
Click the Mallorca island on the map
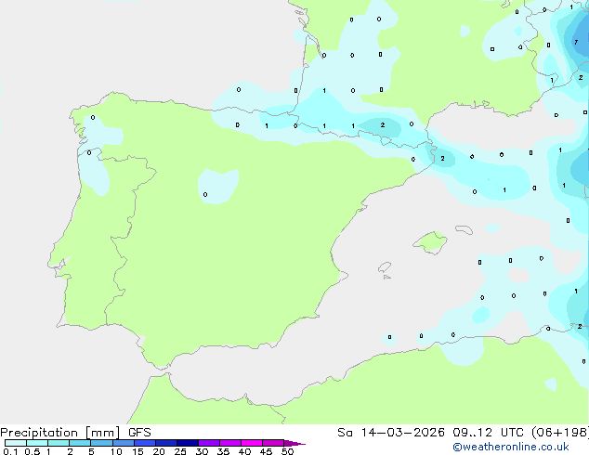pyautogui.click(x=430, y=242)
